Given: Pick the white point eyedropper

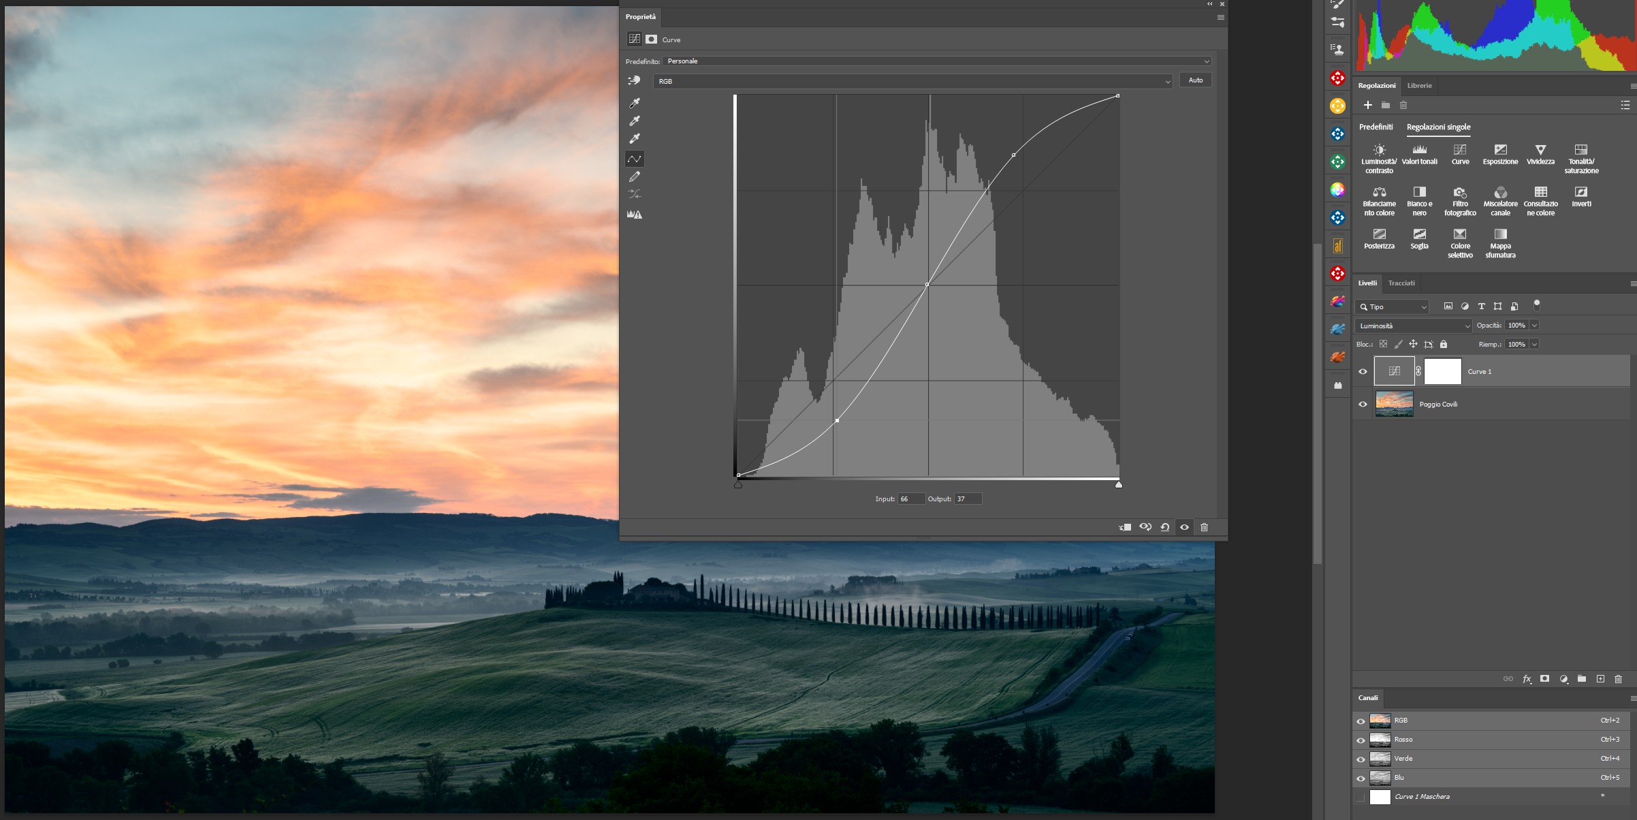Looking at the screenshot, I should [x=634, y=138].
